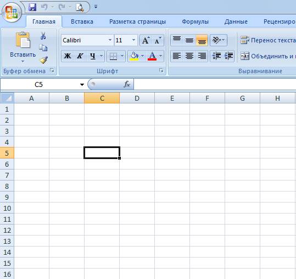Expand the fill color palette arrow
296x279 pixels.
tap(143, 56)
